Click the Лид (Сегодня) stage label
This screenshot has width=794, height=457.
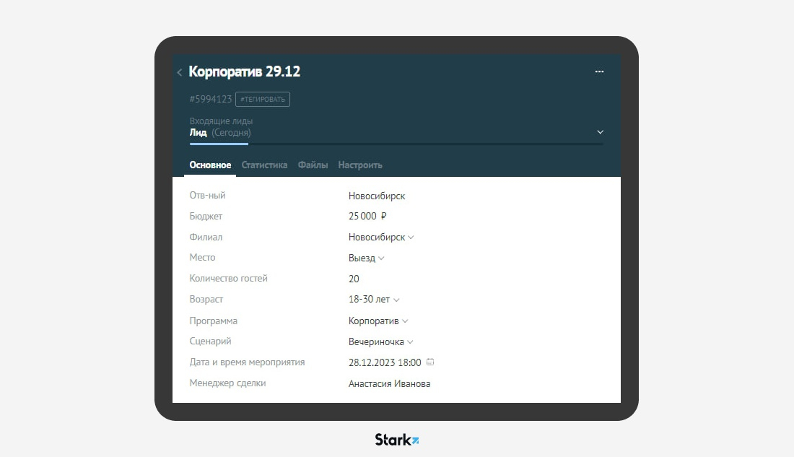220,133
